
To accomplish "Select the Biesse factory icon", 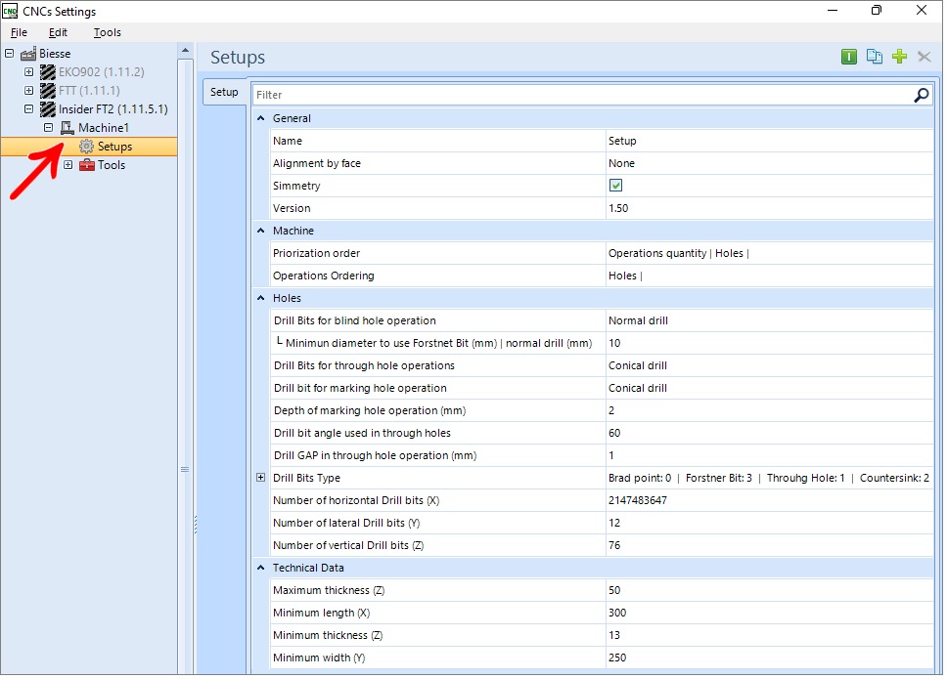I will click(x=28, y=55).
